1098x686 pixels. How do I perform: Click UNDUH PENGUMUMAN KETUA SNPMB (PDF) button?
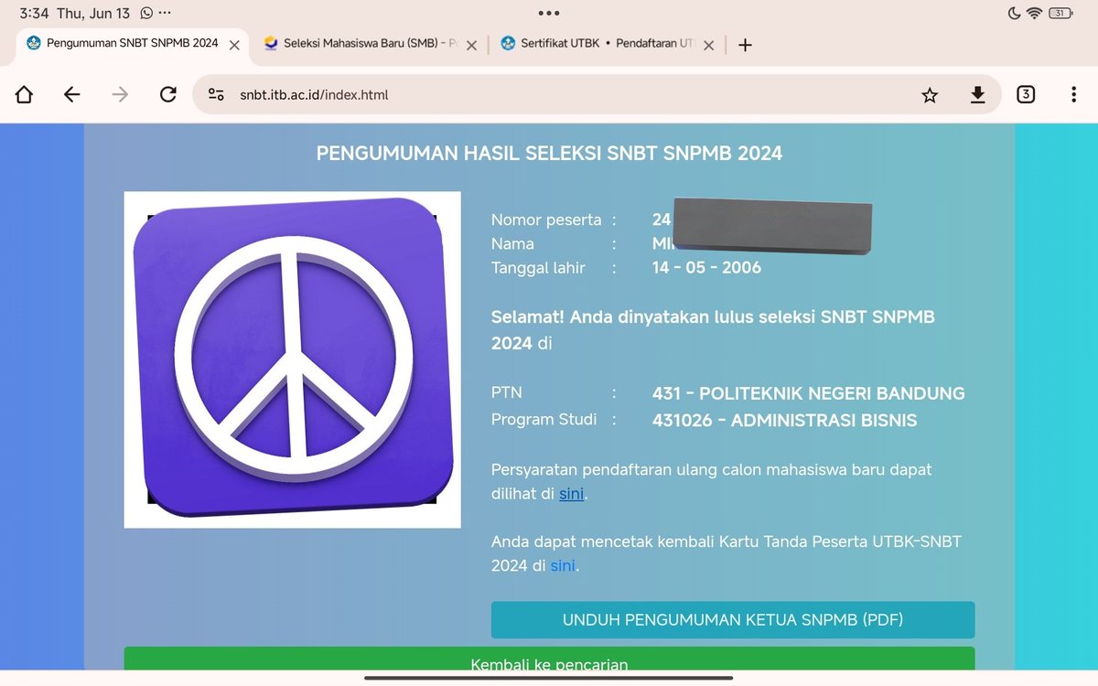tap(733, 620)
